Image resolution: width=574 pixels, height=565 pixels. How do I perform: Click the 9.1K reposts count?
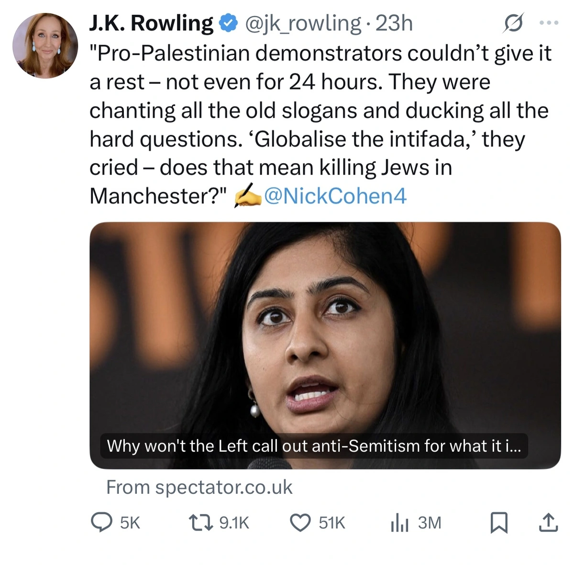[x=234, y=522]
